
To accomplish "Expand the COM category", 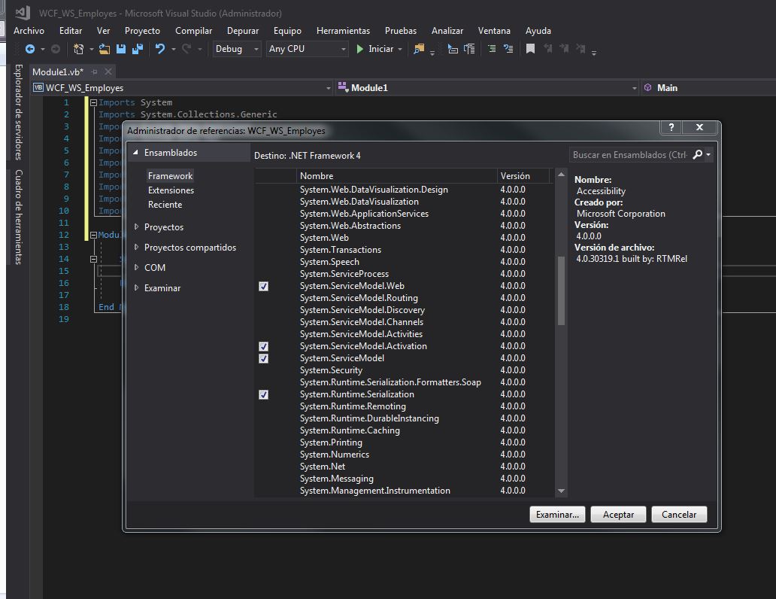I will coord(136,268).
